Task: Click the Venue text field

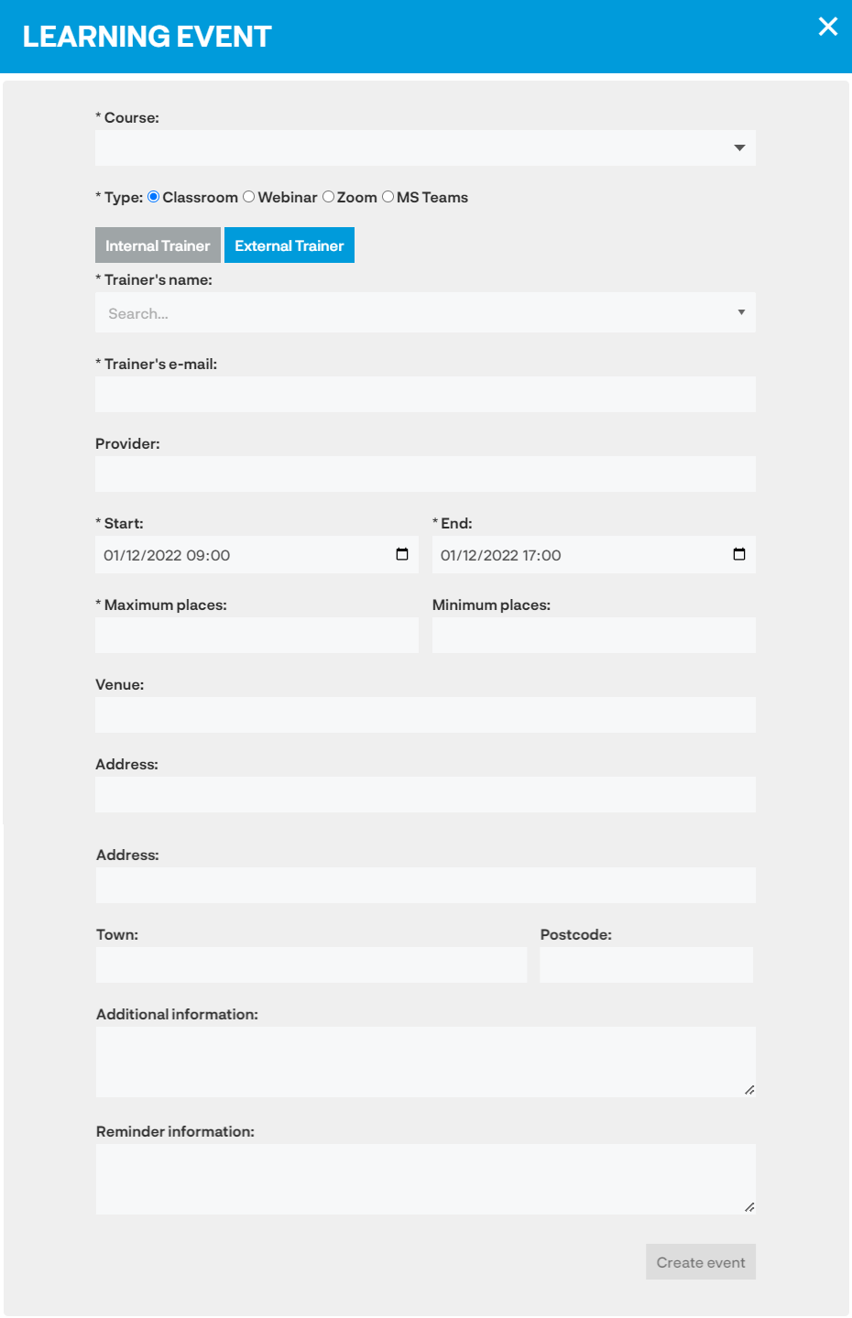Action: (425, 714)
